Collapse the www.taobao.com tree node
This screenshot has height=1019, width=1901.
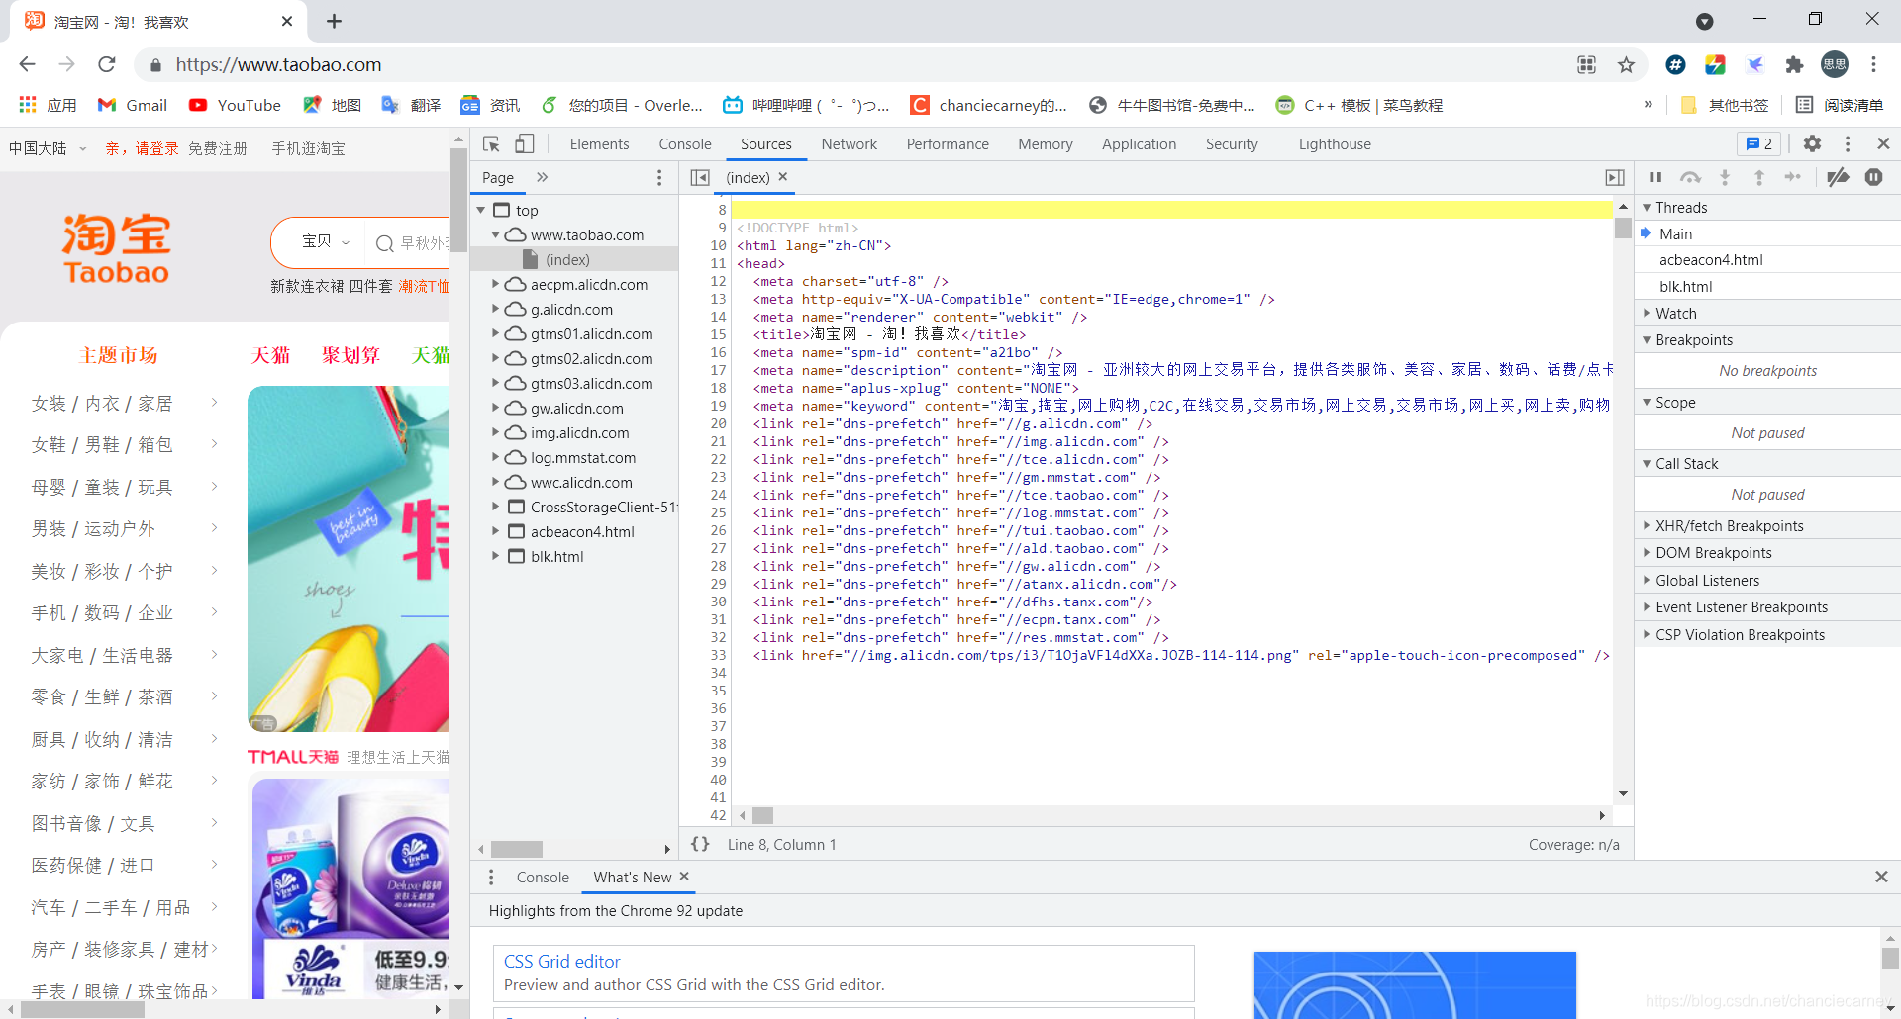[x=496, y=234]
